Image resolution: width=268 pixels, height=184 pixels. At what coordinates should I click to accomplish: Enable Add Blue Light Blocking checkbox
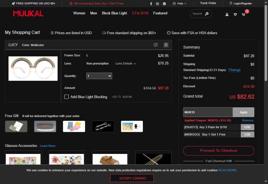[67, 97]
